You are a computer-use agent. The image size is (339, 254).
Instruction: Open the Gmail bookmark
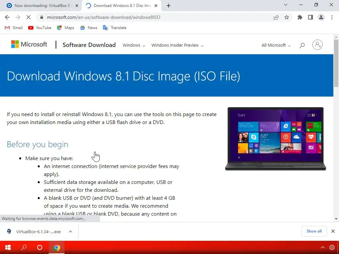tap(14, 28)
